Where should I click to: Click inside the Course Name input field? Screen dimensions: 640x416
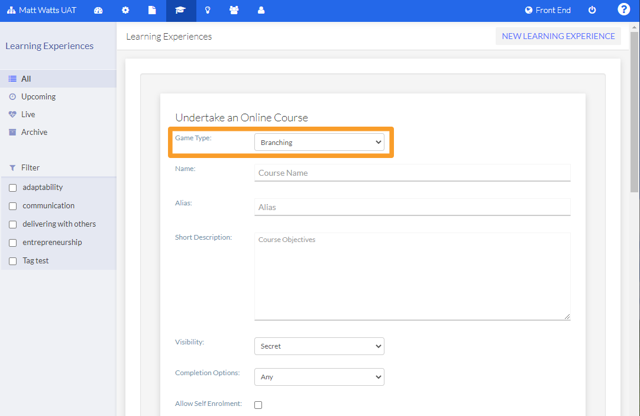(x=412, y=173)
